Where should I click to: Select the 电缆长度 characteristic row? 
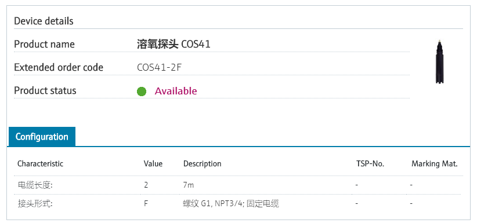pos(238,185)
